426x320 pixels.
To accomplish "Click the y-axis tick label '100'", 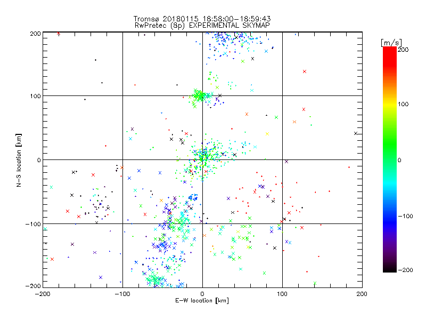I will tap(35, 96).
